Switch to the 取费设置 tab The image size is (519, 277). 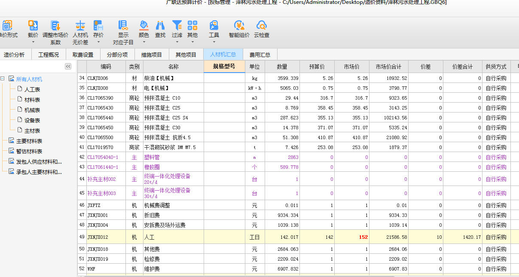pos(83,55)
